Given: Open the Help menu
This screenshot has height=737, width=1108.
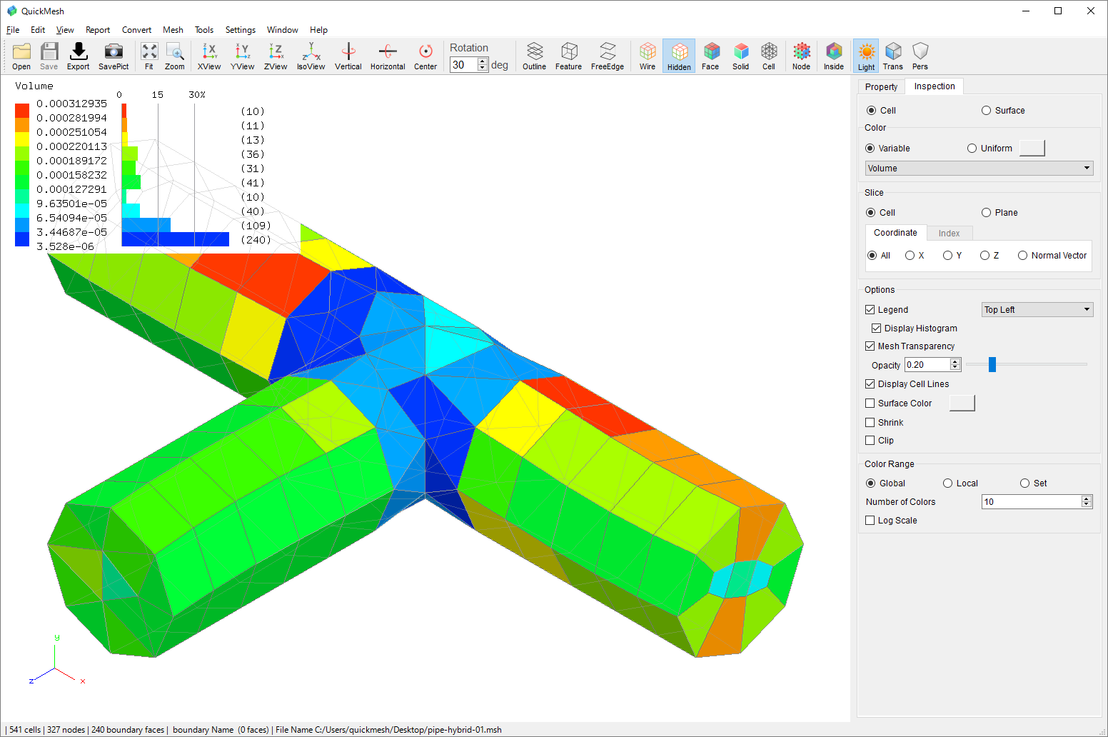Looking at the screenshot, I should click(318, 30).
